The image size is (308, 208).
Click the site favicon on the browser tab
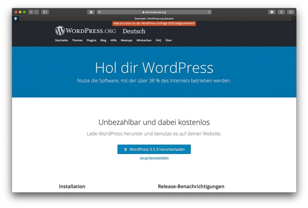coord(15,18)
